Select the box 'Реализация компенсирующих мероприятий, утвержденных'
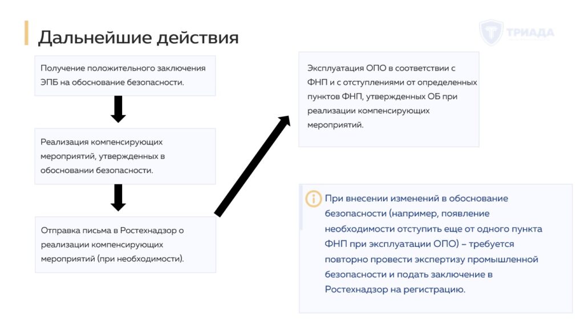The width and height of the screenshot is (584, 322). click(125, 156)
